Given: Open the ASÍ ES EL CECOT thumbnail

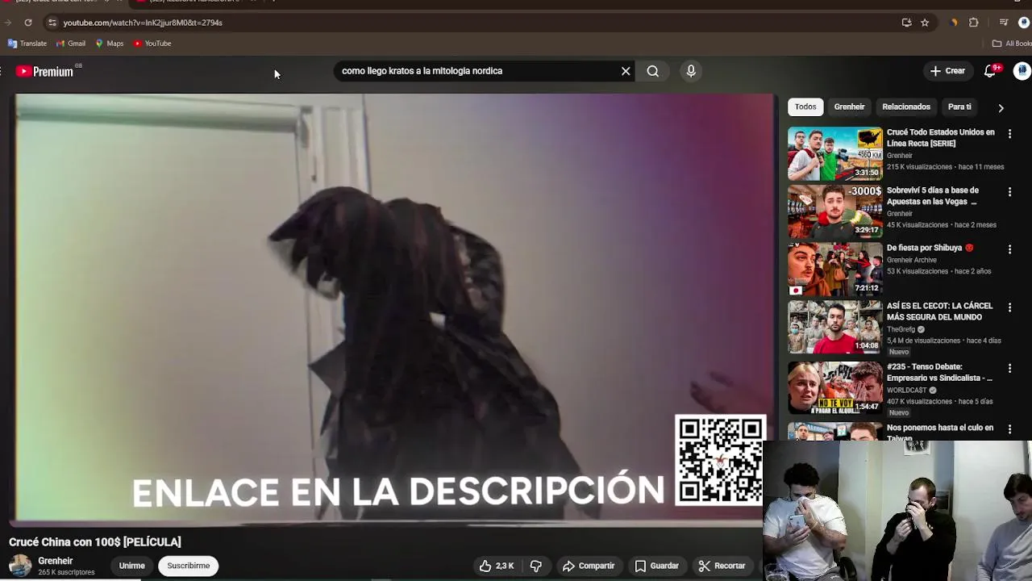Looking at the screenshot, I should [834, 328].
